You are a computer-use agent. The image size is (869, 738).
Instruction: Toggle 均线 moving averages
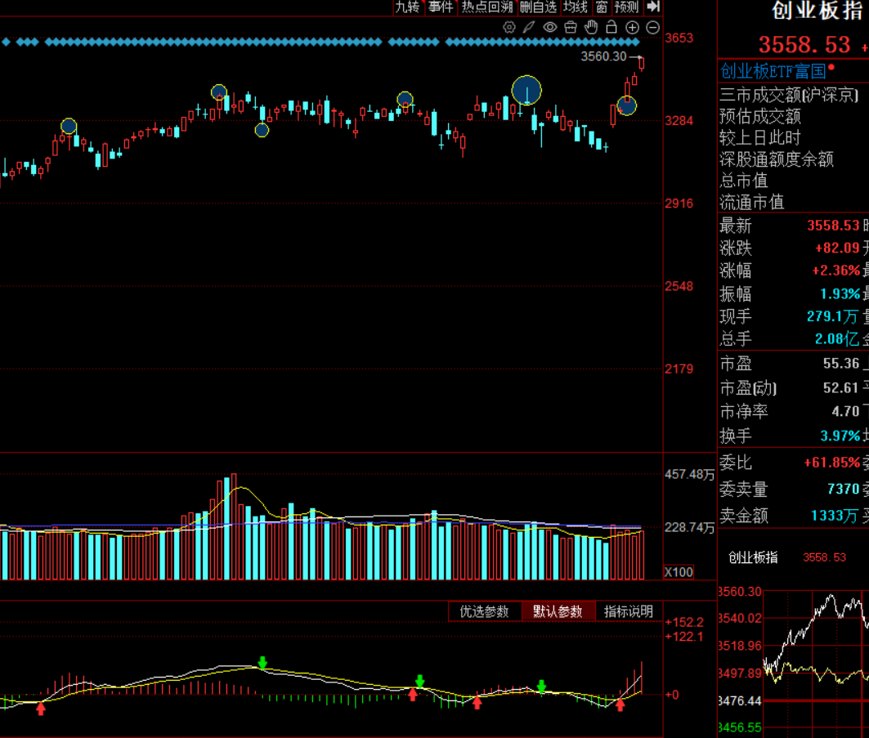coord(576,7)
